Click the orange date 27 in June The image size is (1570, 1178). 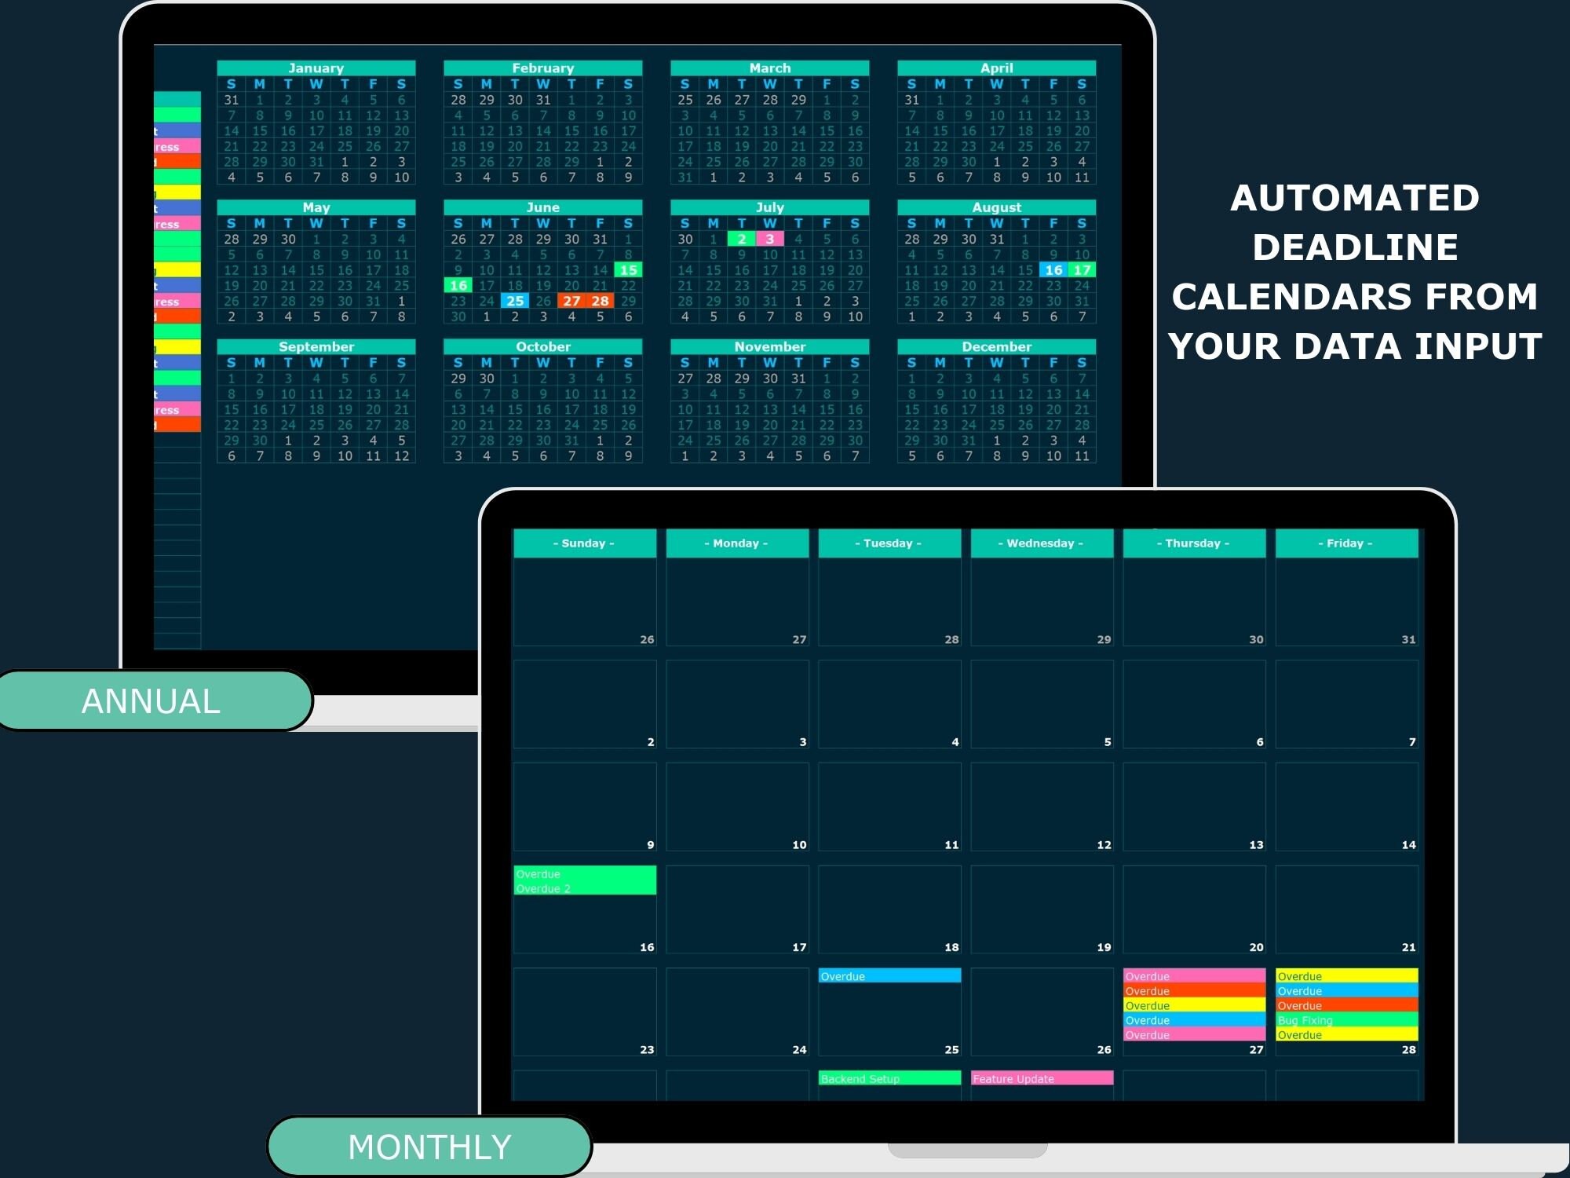571,301
